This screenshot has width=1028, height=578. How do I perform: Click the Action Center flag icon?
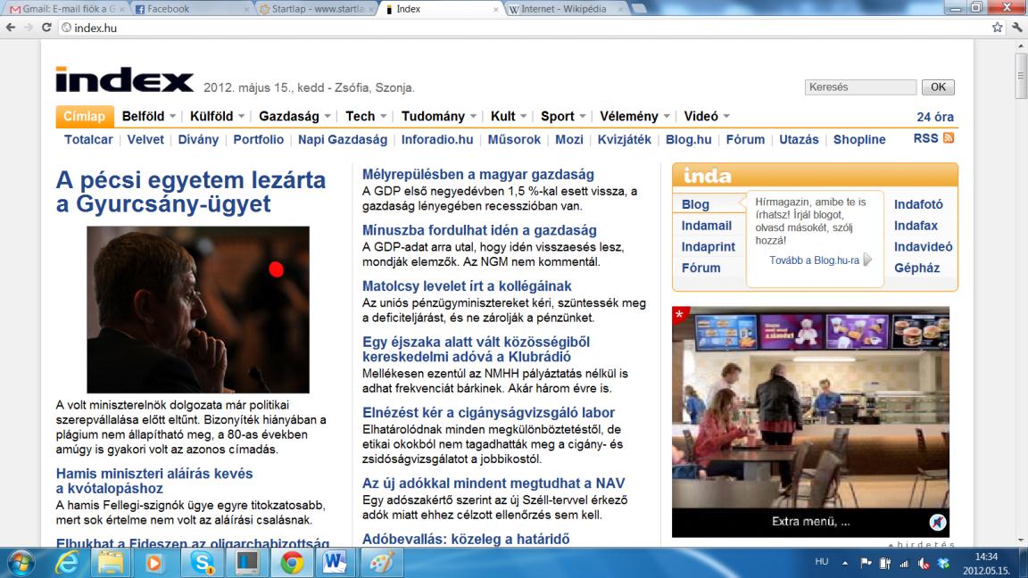pyautogui.click(x=866, y=563)
